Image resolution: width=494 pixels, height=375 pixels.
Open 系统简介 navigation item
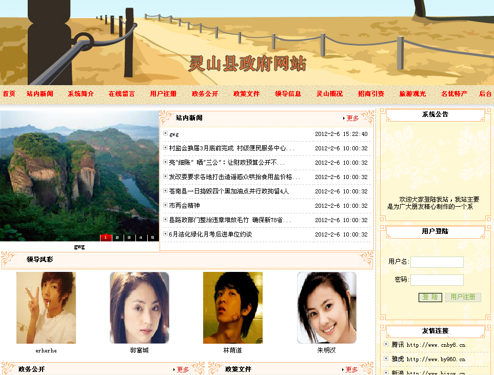[x=81, y=93]
